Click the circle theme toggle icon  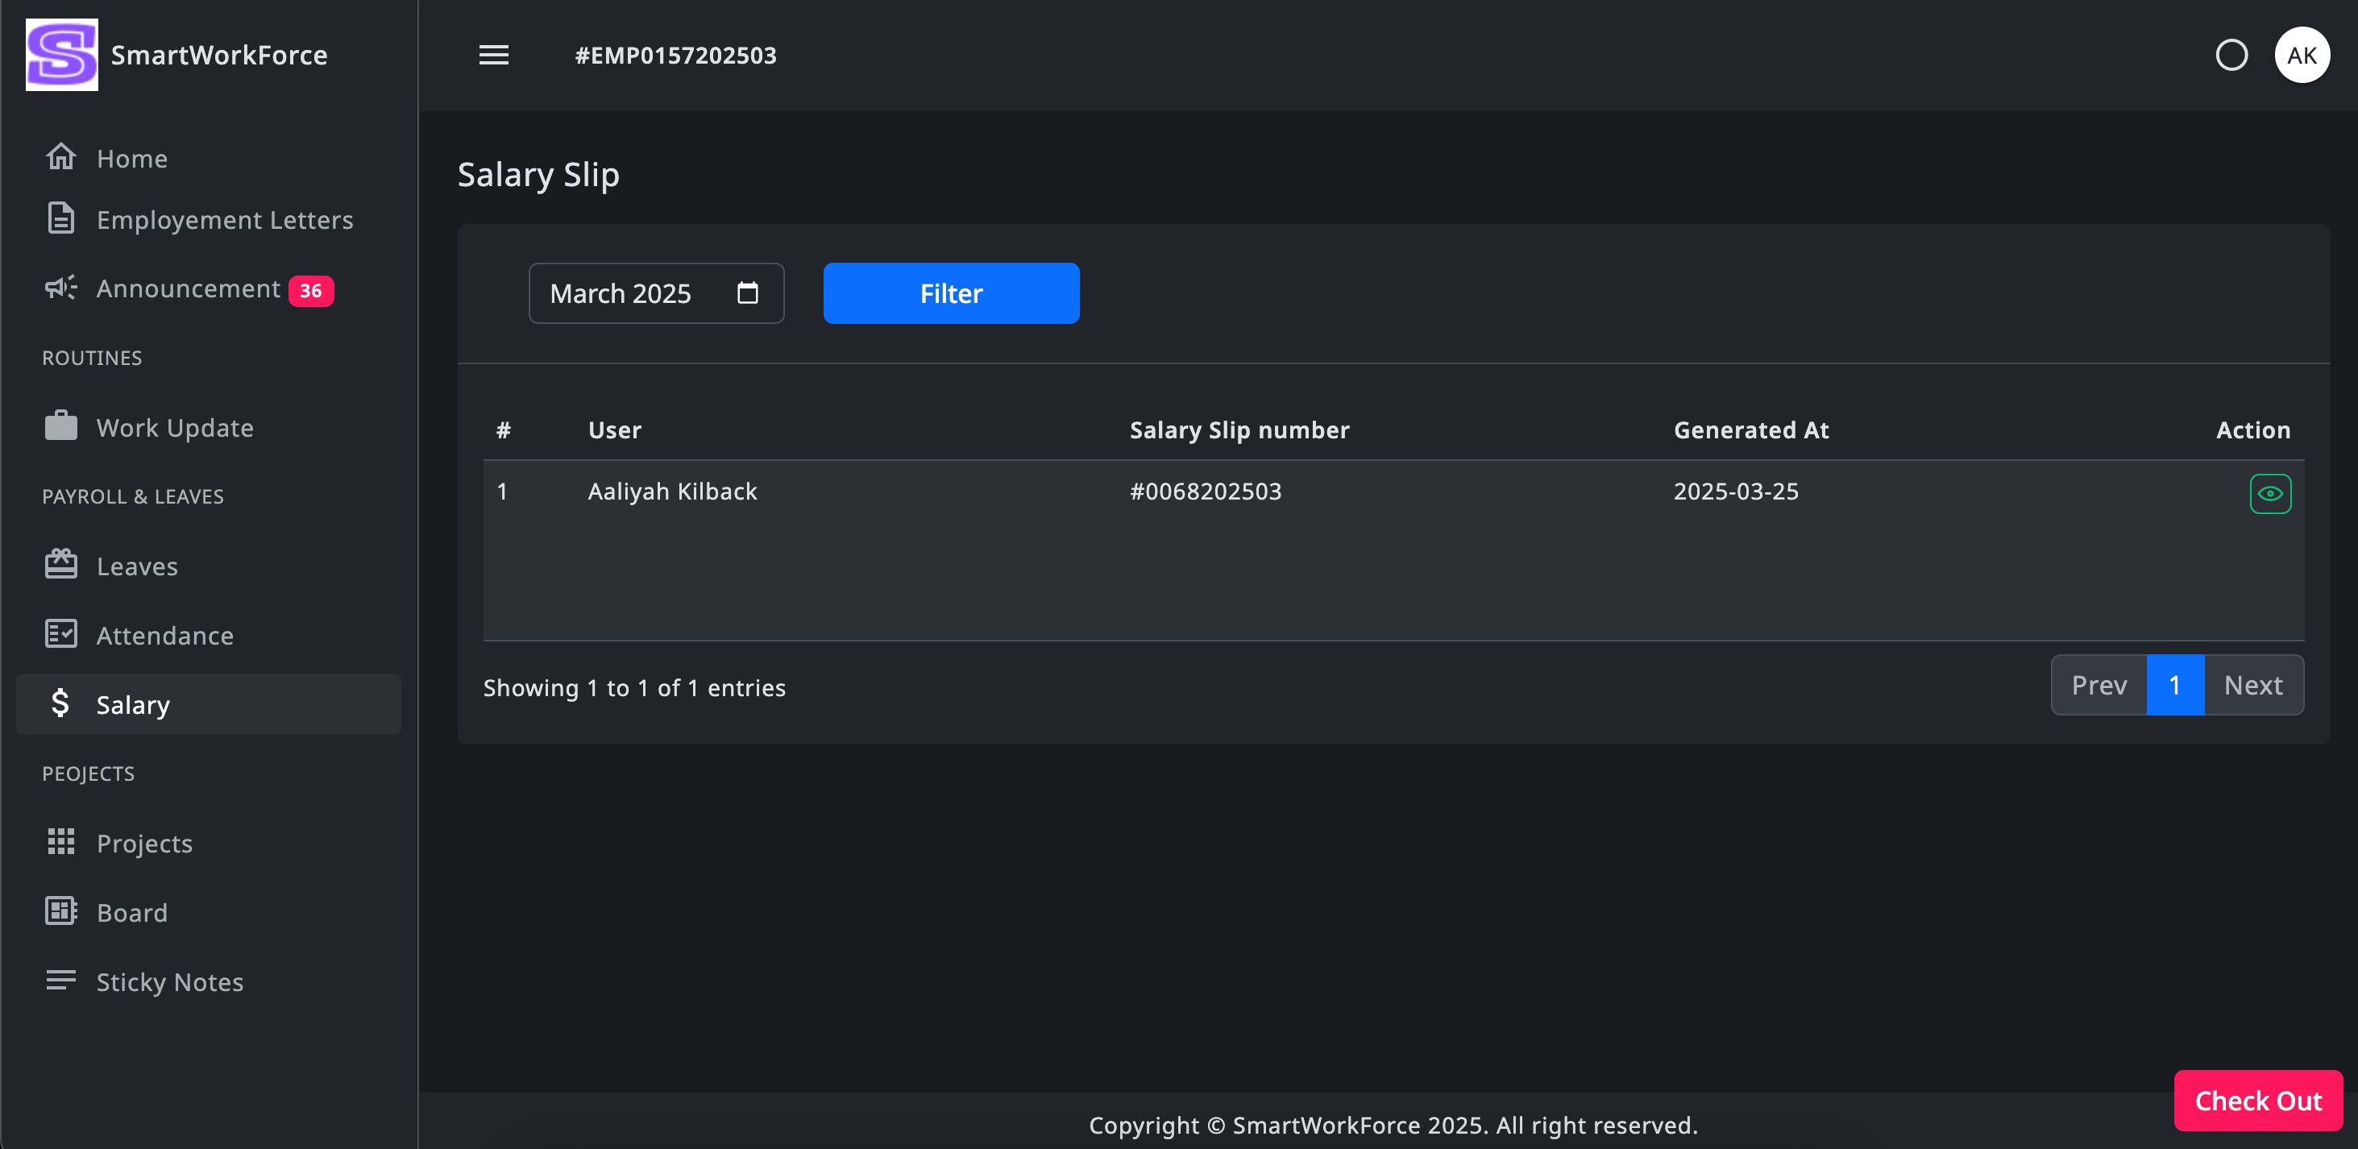(x=2231, y=55)
